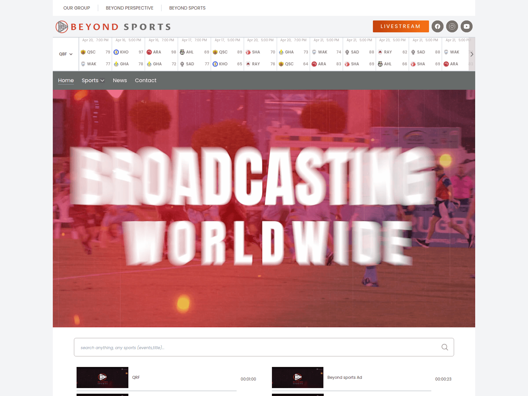Click the LIVESTREAM button

(401, 26)
